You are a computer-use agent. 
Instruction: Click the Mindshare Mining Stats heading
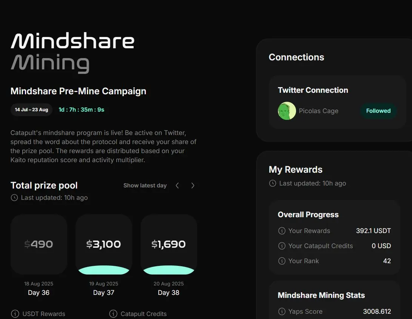click(321, 295)
